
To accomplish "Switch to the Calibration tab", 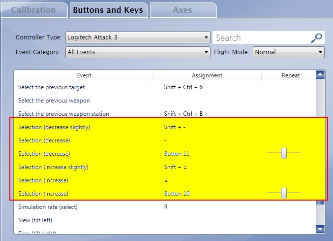I will coord(33,10).
